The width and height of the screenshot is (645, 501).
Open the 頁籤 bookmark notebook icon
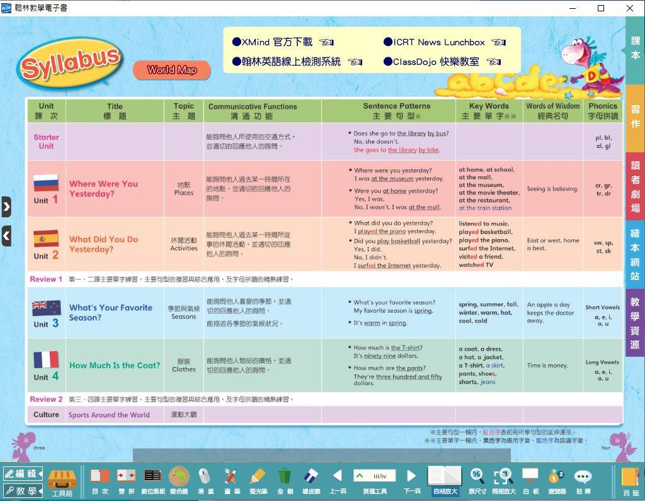coord(631,477)
